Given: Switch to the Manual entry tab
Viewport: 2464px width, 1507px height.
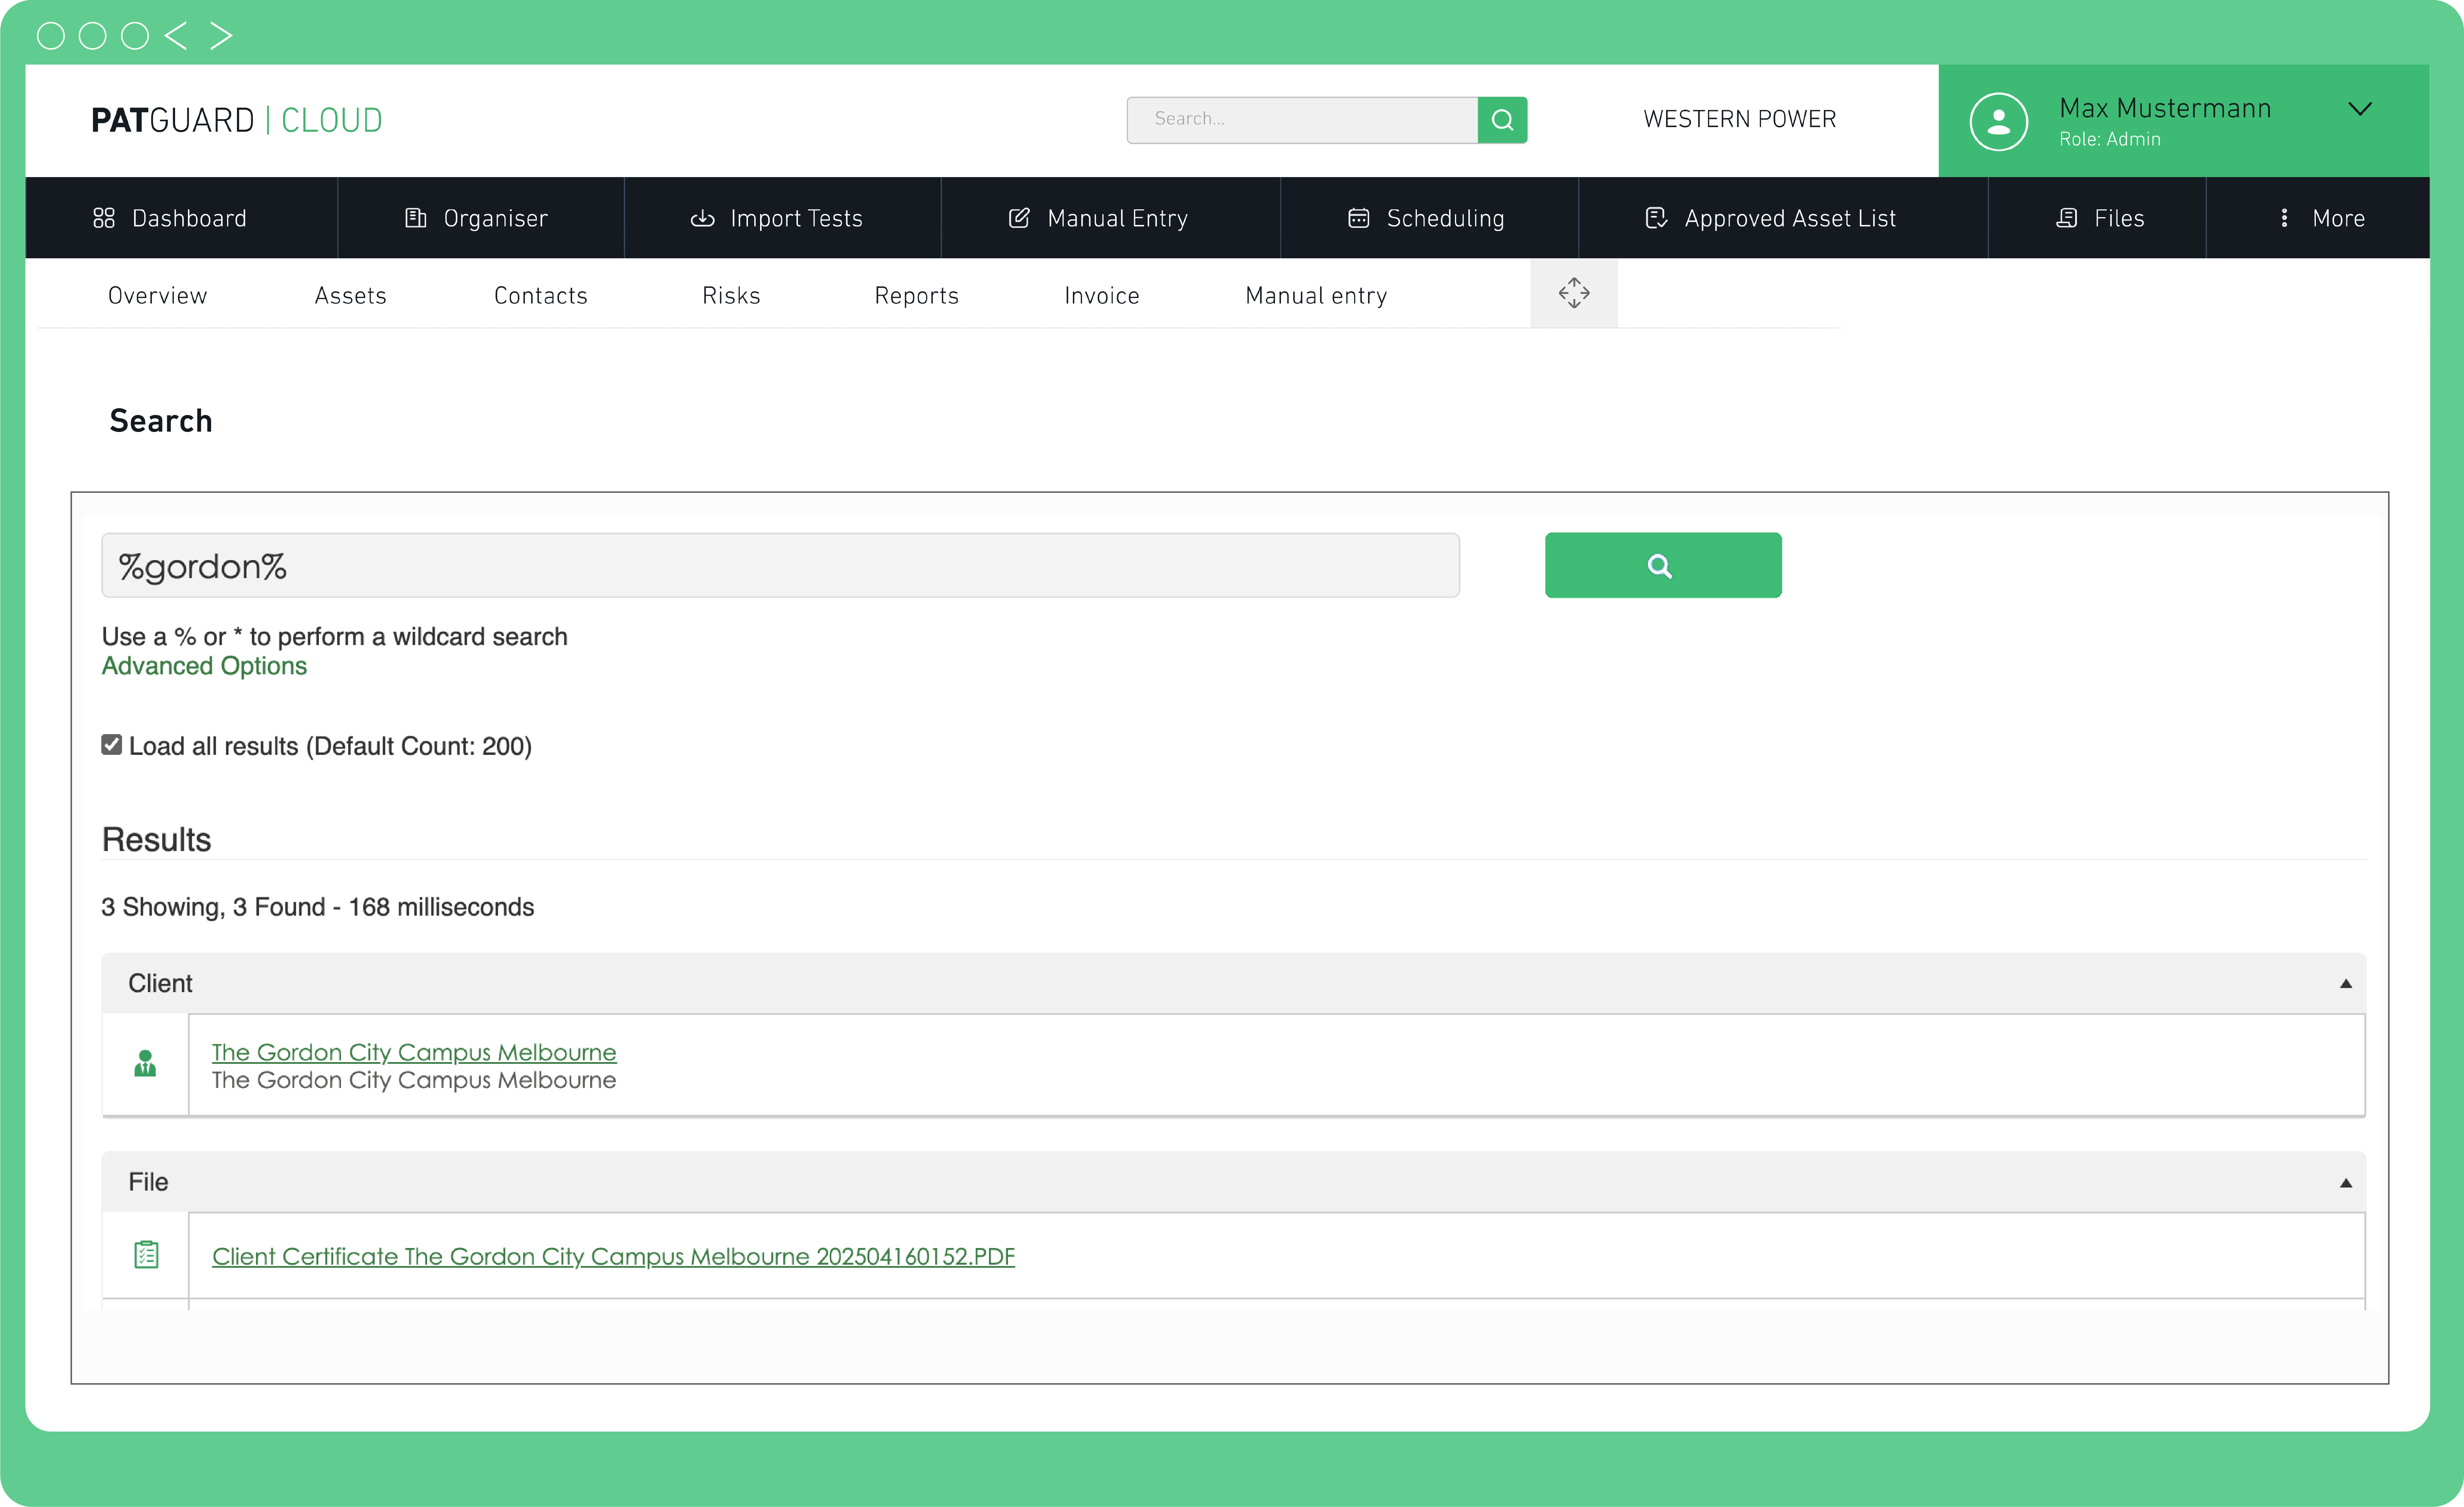Looking at the screenshot, I should pos(1316,296).
